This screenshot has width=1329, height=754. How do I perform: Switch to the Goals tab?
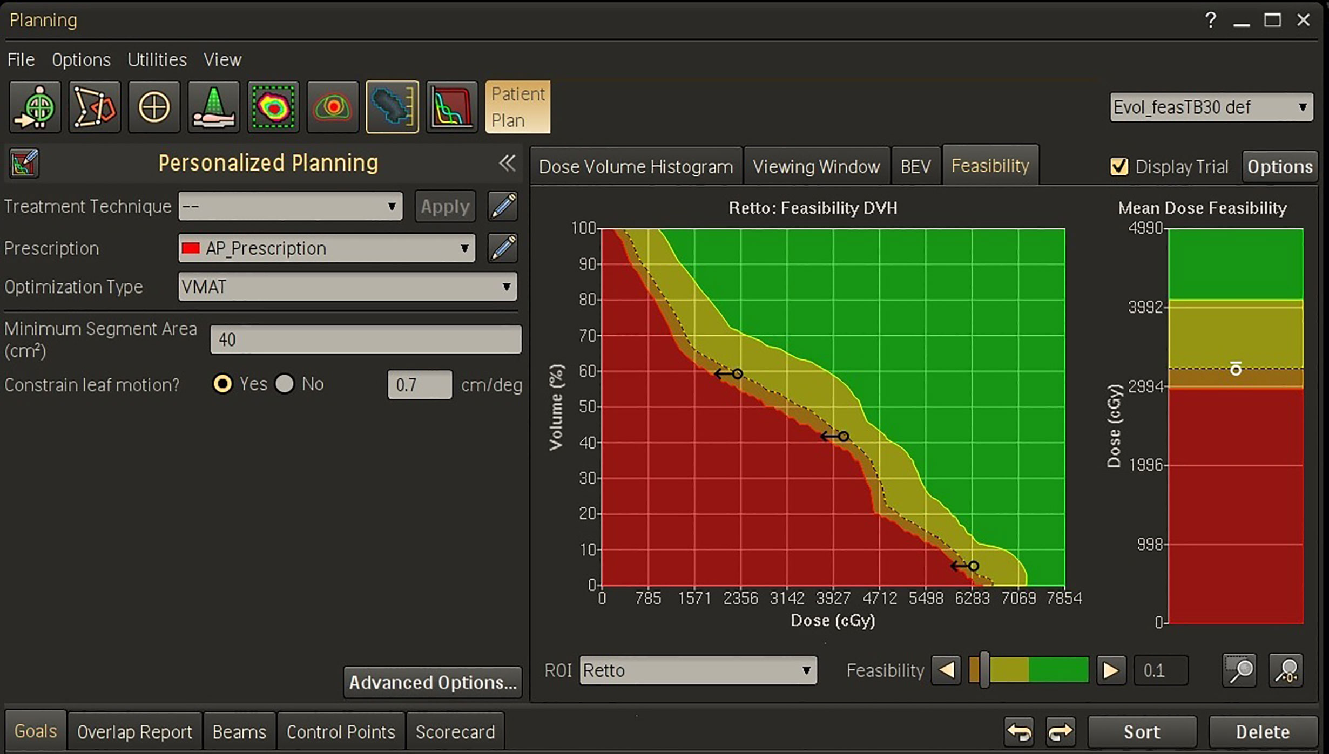pos(35,731)
